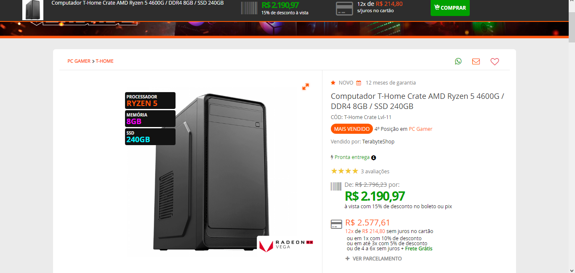Expand the product image with the orange arrows icon
Image resolution: width=575 pixels, height=273 pixels.
tap(306, 86)
